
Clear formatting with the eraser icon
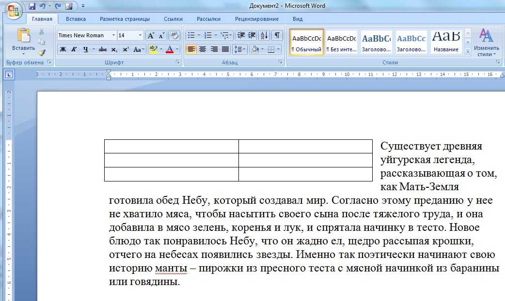point(174,35)
